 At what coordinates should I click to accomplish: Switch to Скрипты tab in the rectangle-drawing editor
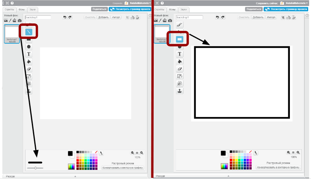159,10
